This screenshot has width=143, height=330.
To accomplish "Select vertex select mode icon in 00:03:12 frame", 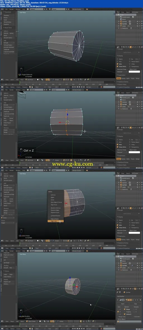I will pos(64,160).
